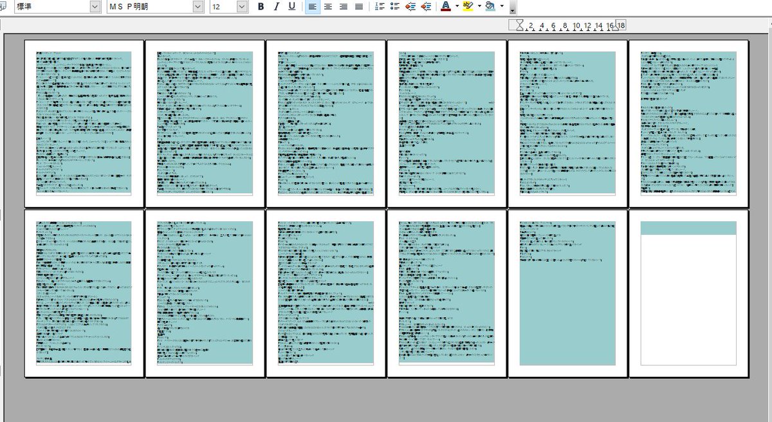Toggle Bold formatting
772x422 pixels.
[261, 6]
